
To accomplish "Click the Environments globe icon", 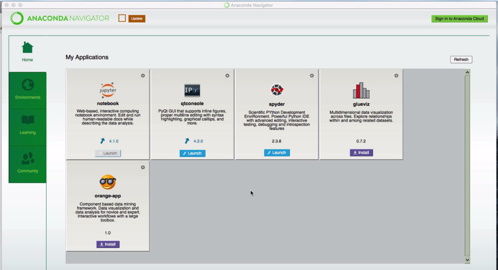I will point(28,85).
